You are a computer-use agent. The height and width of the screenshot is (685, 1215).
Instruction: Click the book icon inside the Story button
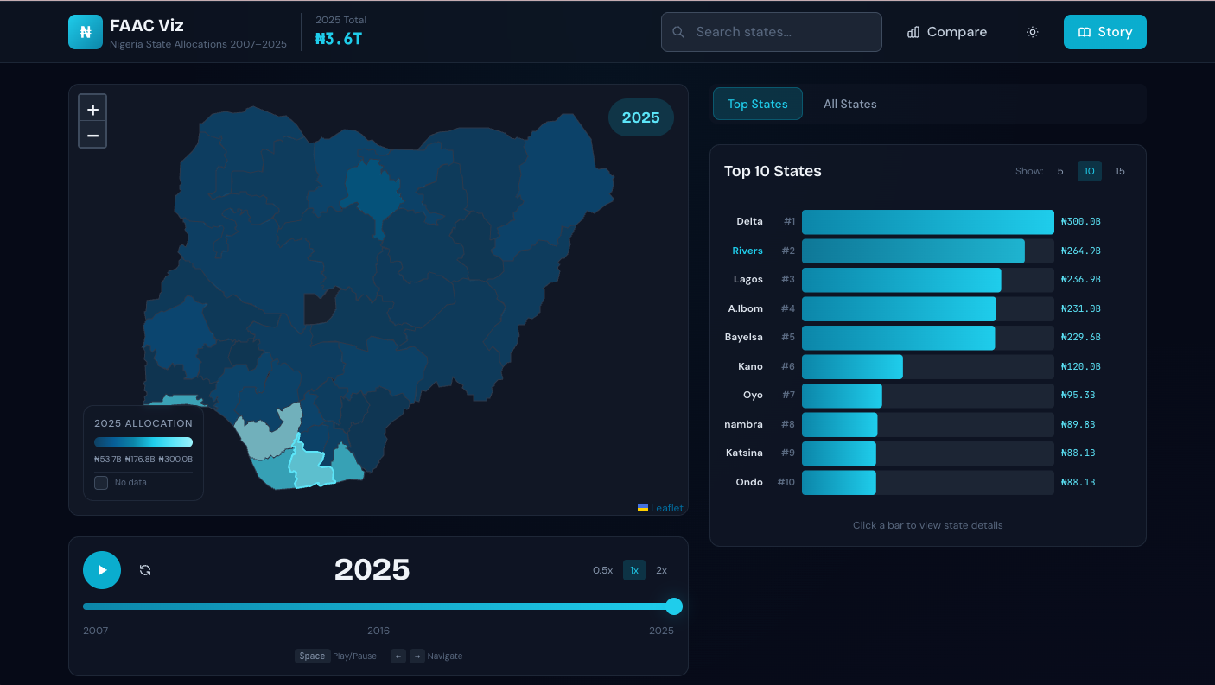point(1085,31)
